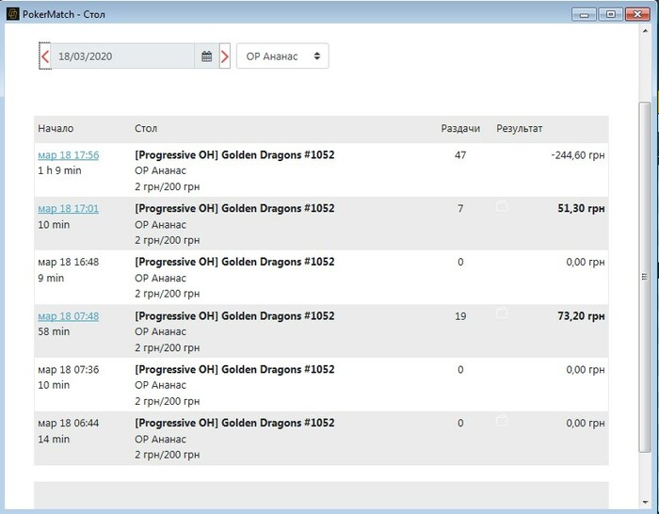Click the мар 18 07:36 start time
The height and width of the screenshot is (514, 659).
coord(69,369)
